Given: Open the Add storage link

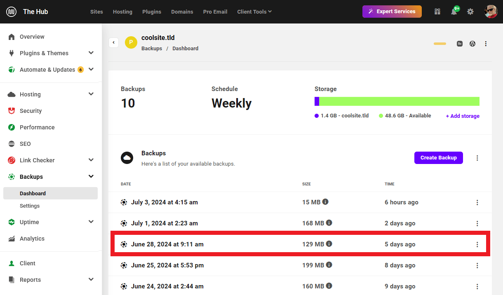Looking at the screenshot, I should coord(462,116).
